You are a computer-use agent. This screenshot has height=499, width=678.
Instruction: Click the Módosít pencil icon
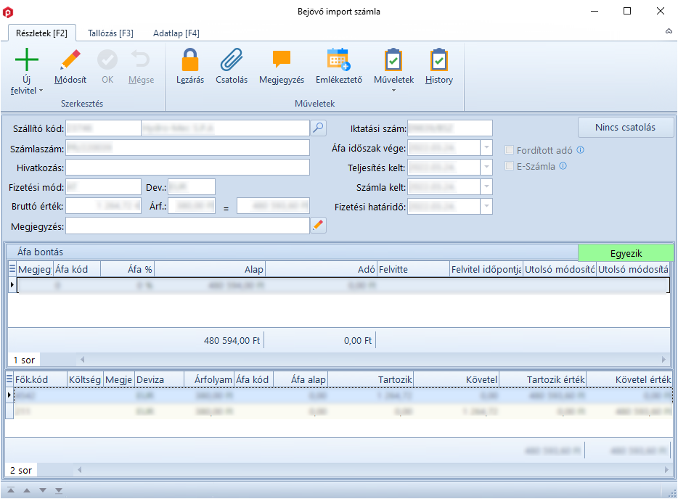click(70, 60)
